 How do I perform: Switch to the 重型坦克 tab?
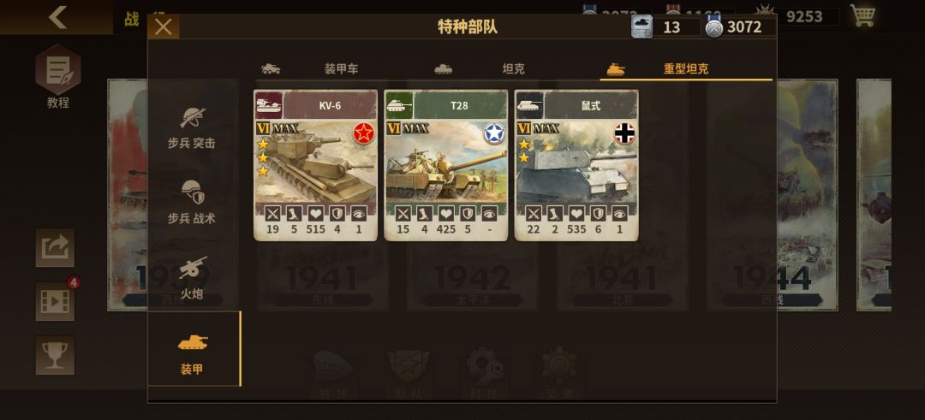point(686,69)
